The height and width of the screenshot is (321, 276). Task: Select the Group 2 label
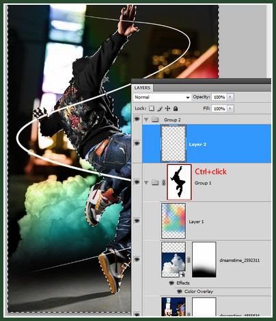(172, 120)
